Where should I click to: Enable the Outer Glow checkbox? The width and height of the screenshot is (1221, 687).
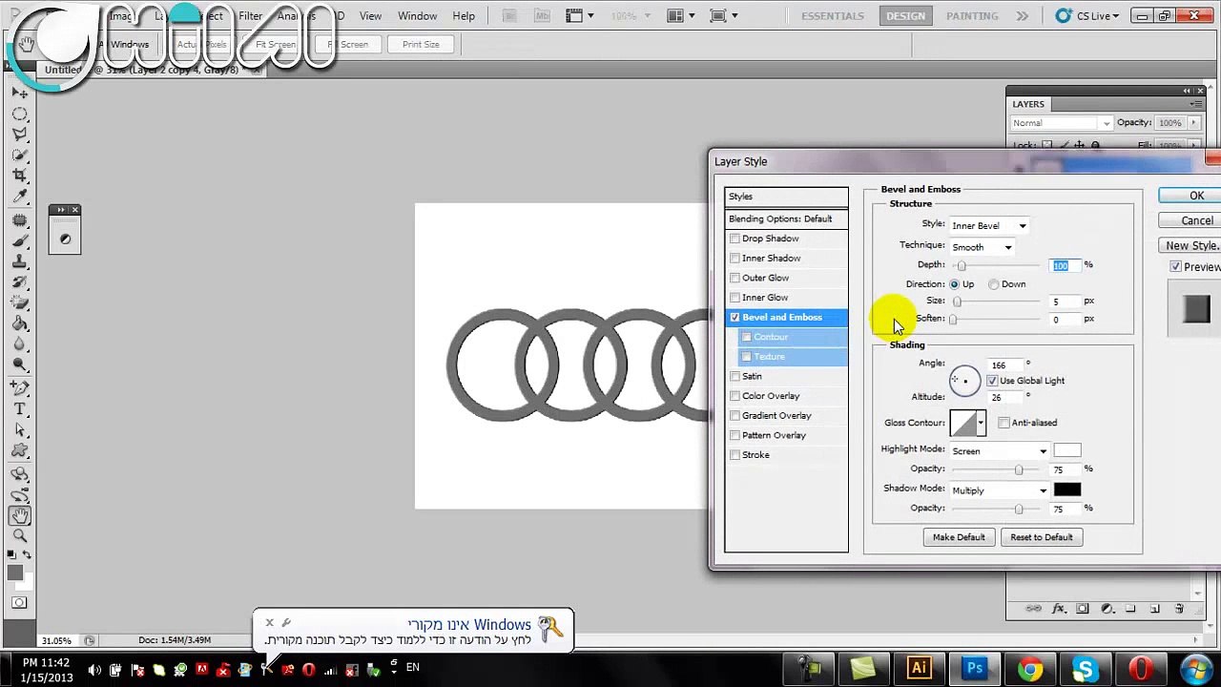click(735, 278)
